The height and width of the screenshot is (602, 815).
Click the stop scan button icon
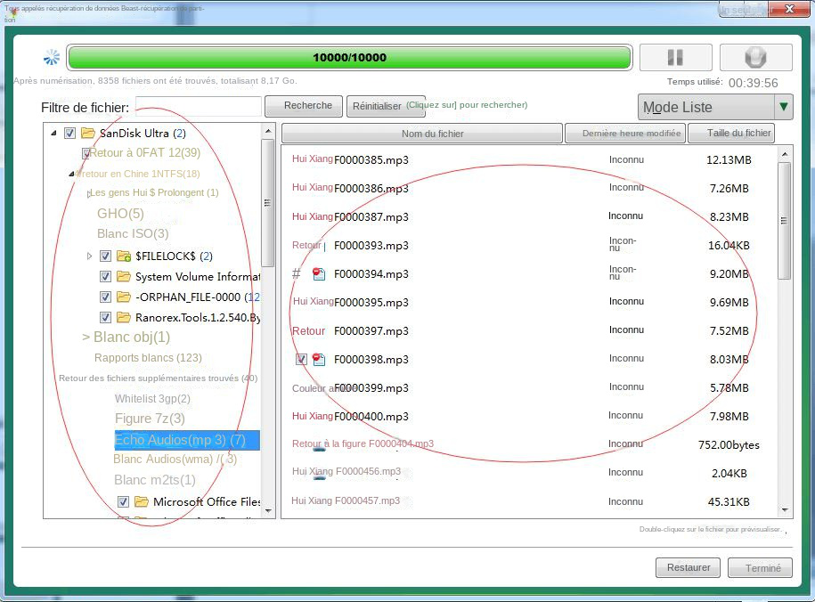(755, 58)
